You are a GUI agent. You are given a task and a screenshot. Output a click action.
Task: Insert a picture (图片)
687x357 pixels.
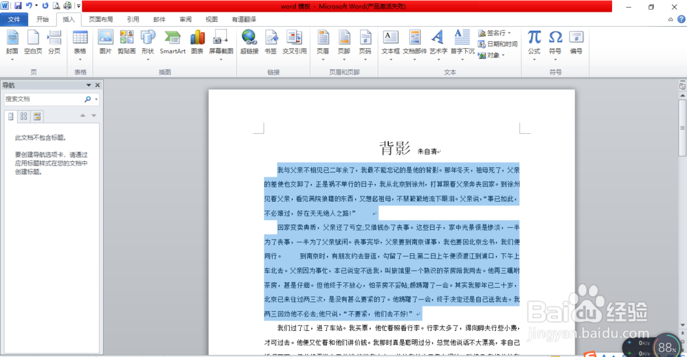tap(106, 43)
